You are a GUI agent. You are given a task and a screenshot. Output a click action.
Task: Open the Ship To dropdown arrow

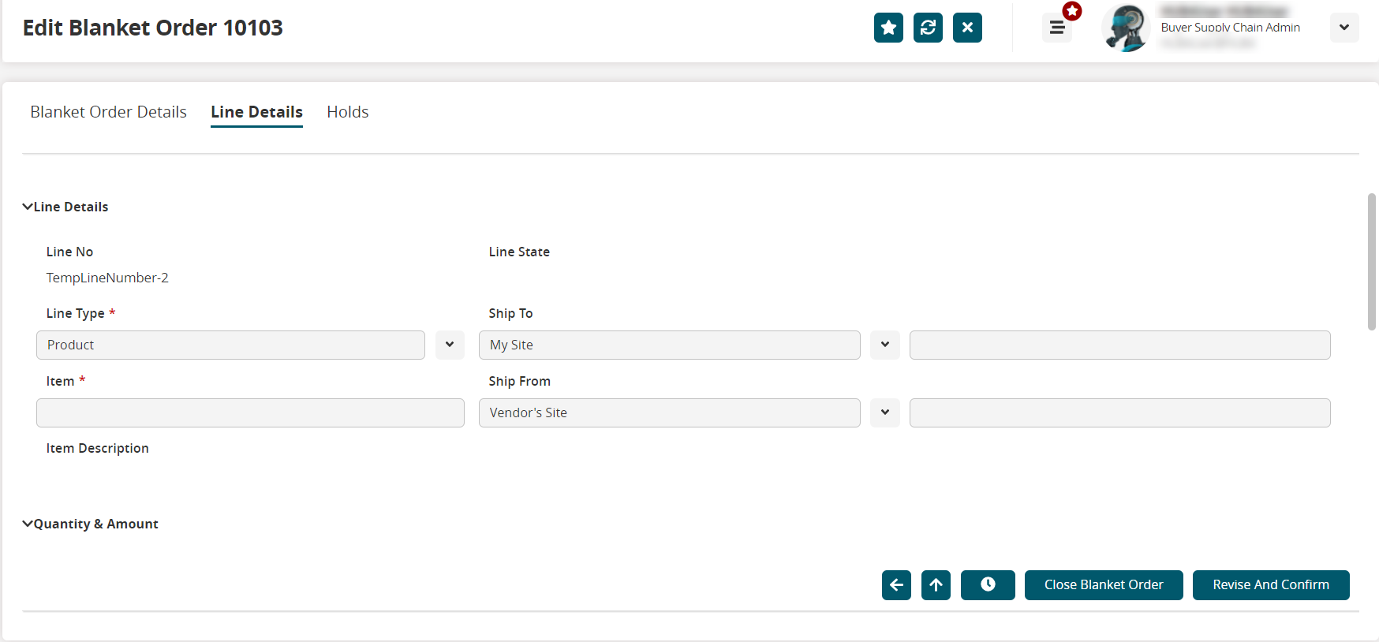click(885, 345)
